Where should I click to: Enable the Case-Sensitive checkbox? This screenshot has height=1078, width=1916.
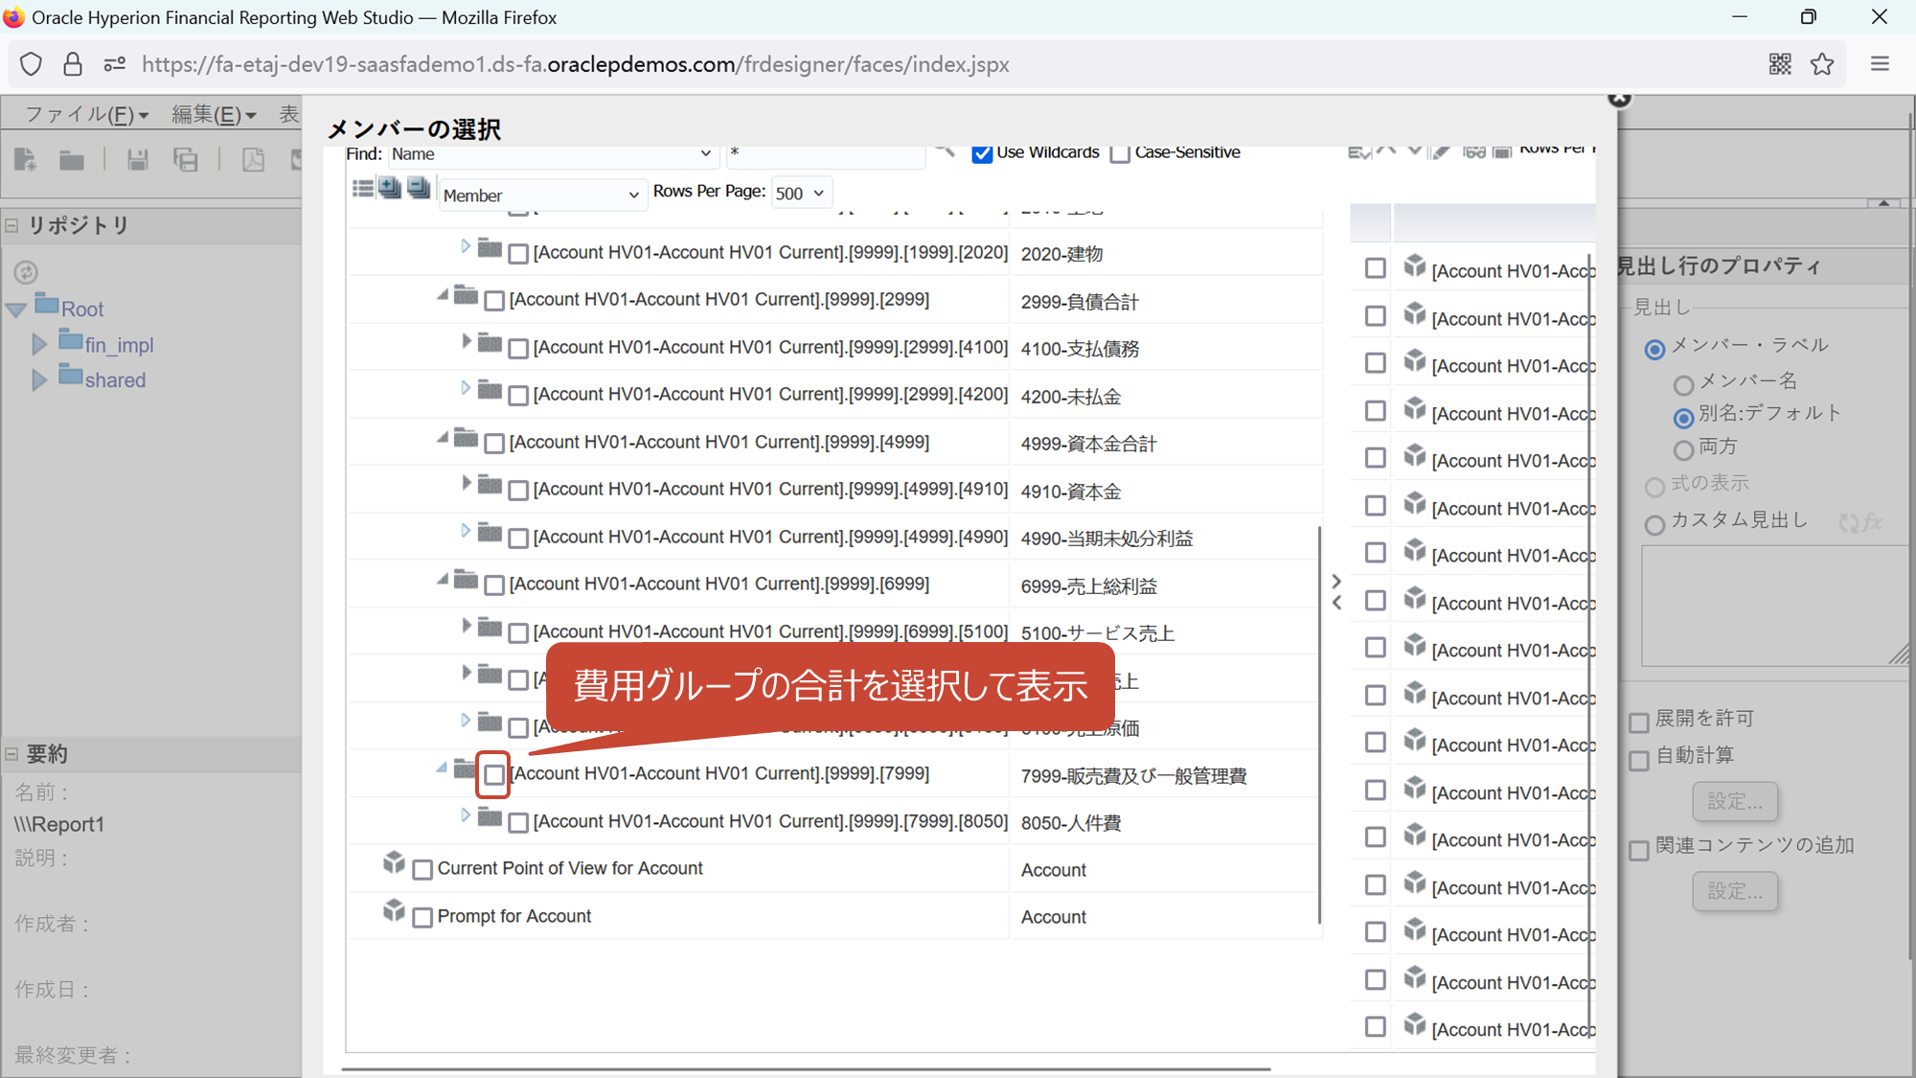(x=1120, y=153)
